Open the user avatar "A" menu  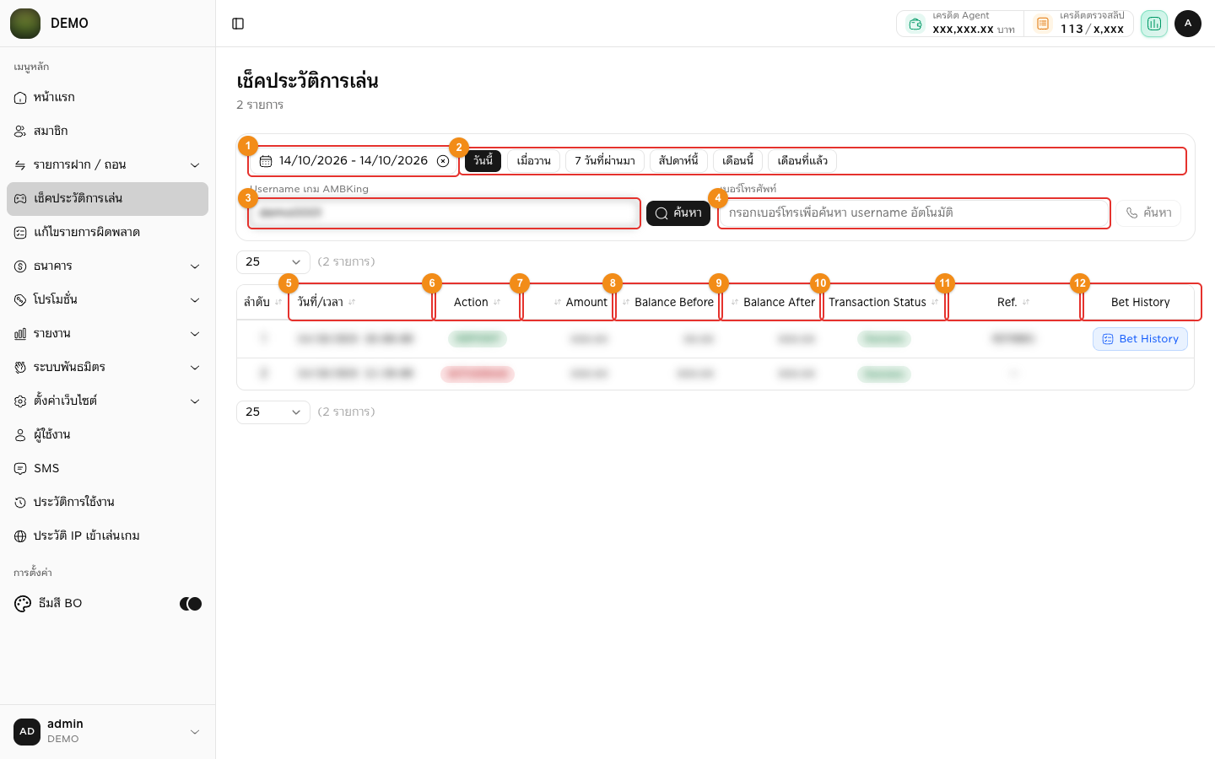pos(1188,24)
